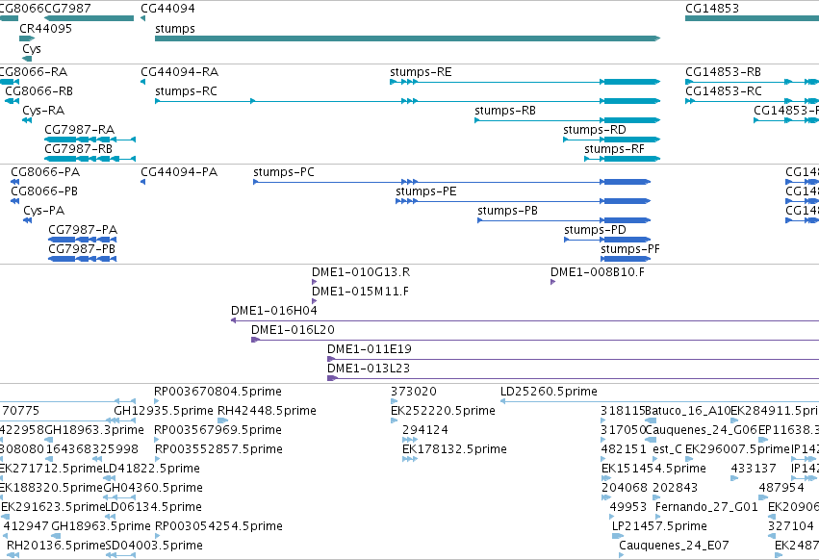Select EST Cauquenes_24_E07

[622, 555]
